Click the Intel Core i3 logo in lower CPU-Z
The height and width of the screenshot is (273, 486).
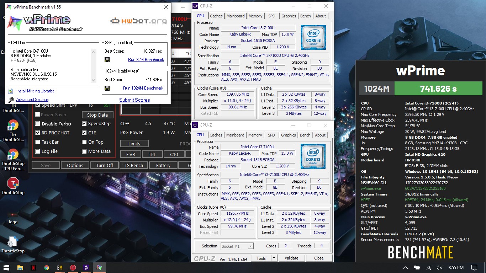point(313,156)
